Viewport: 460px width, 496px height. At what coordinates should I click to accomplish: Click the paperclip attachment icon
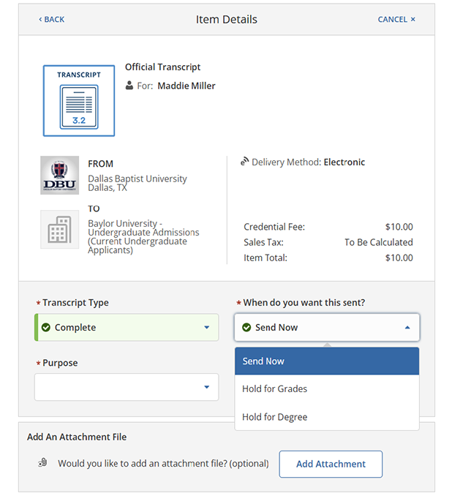point(43,463)
